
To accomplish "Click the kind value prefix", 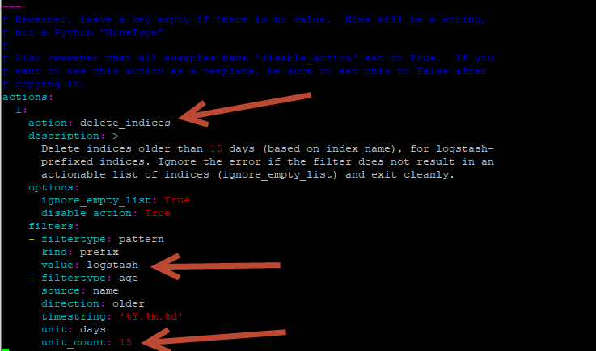I will tap(99, 252).
